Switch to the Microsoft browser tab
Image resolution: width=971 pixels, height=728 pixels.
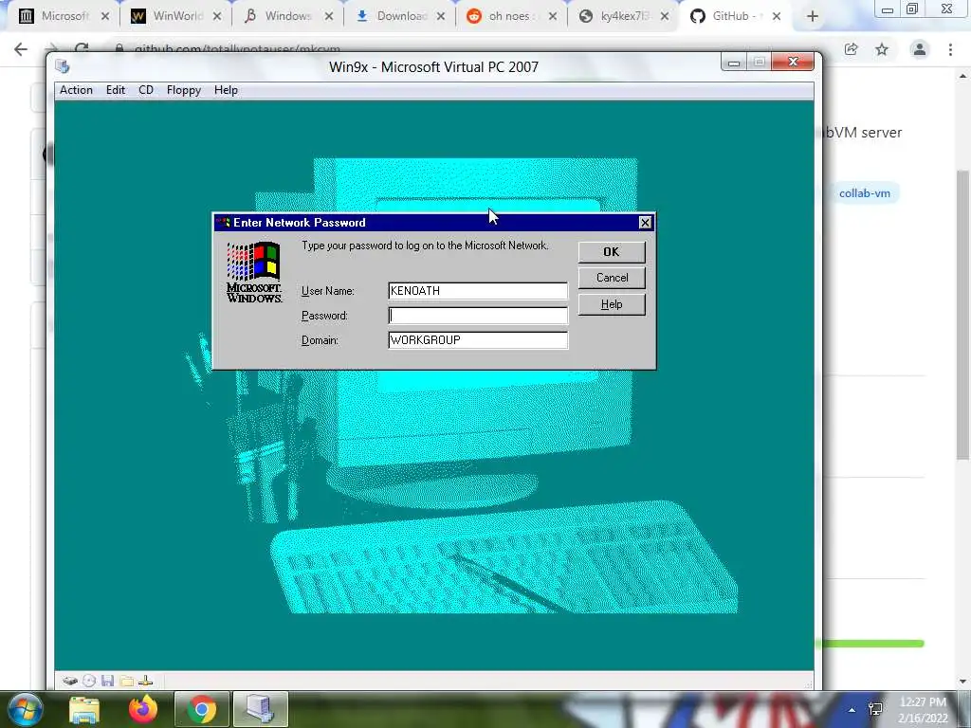(x=65, y=16)
